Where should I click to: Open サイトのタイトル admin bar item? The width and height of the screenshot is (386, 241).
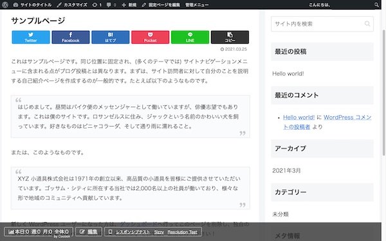tap(32, 4)
